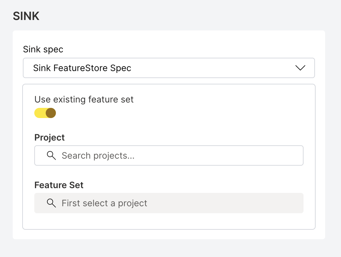Choose a different sink spec option
Screen dimensions: 341x257
point(169,68)
